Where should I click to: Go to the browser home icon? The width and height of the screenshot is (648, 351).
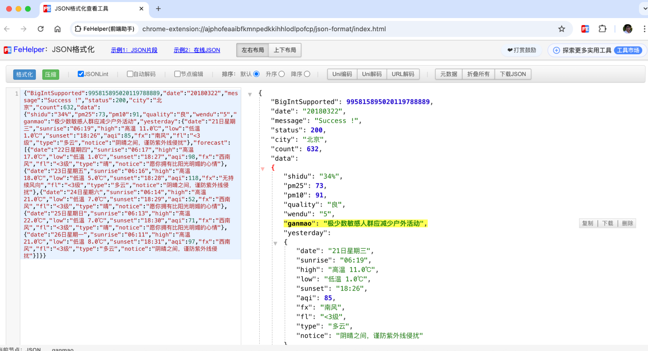click(x=58, y=29)
